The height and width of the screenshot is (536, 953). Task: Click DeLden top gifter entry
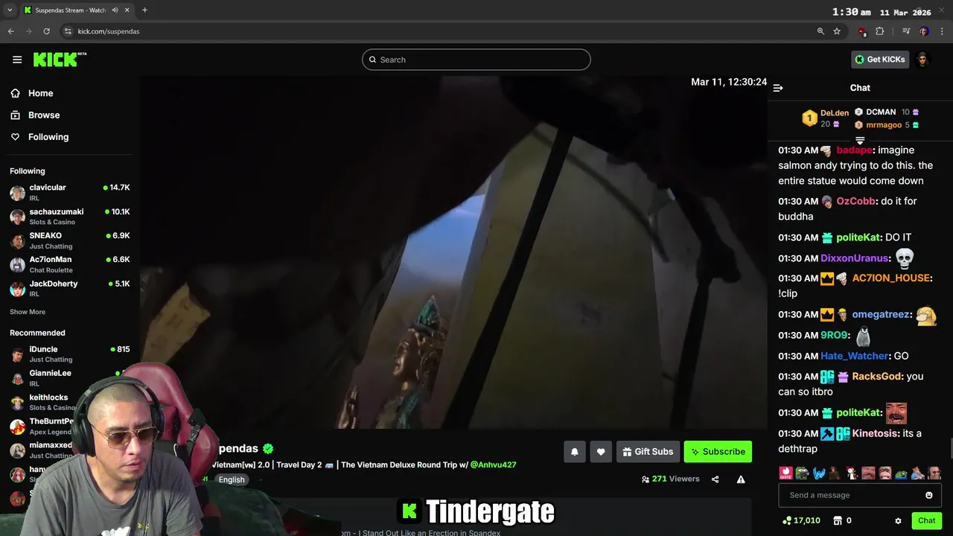click(826, 118)
